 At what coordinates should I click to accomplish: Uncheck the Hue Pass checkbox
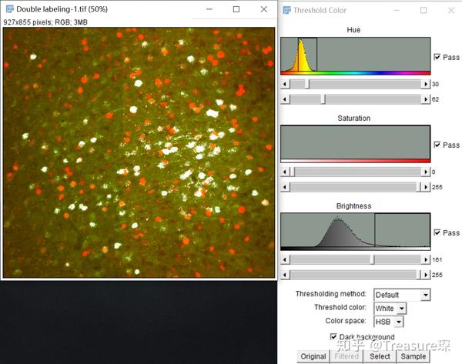click(438, 57)
